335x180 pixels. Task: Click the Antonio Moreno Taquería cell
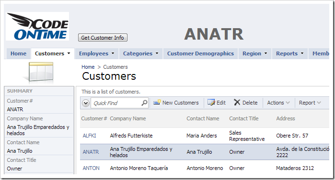point(139,168)
